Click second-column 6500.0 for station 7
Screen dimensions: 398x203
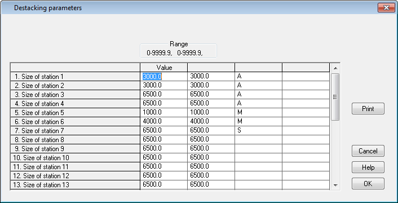211,130
